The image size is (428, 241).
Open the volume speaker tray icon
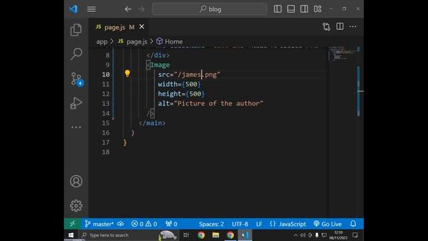[x=303, y=235]
